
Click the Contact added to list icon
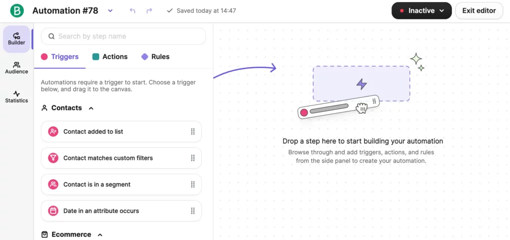tap(53, 132)
